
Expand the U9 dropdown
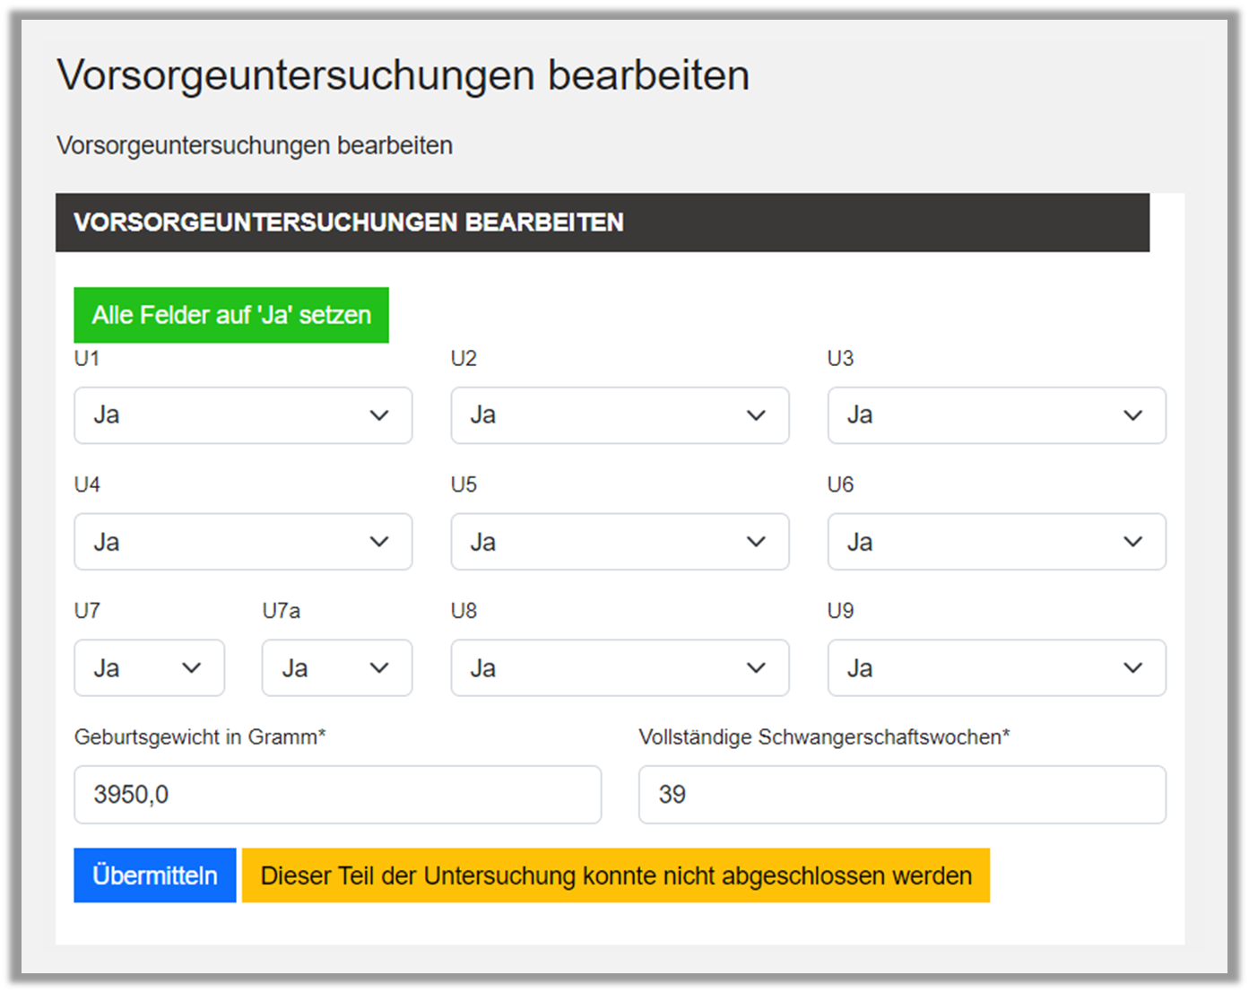995,668
